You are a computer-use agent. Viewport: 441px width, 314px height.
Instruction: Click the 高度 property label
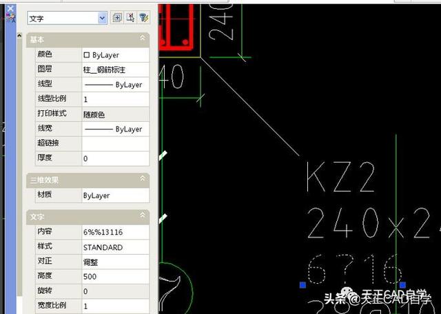tap(45, 275)
